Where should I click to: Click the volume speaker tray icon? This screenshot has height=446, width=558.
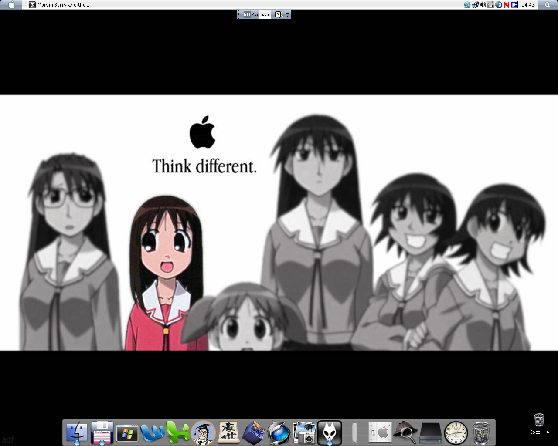(483, 5)
